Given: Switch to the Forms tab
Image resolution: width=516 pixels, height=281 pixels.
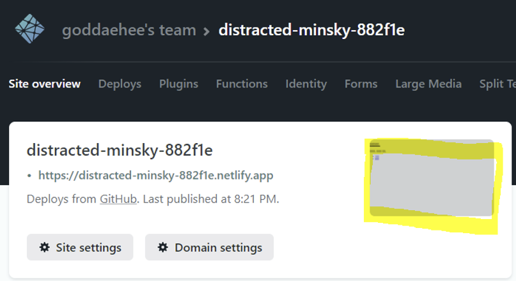Looking at the screenshot, I should click(361, 84).
